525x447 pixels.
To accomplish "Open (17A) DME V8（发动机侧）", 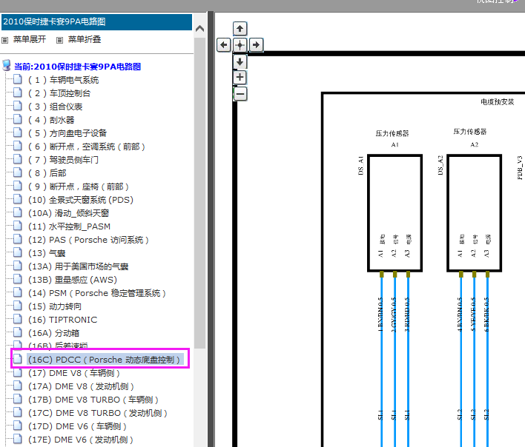I will coord(81,386).
